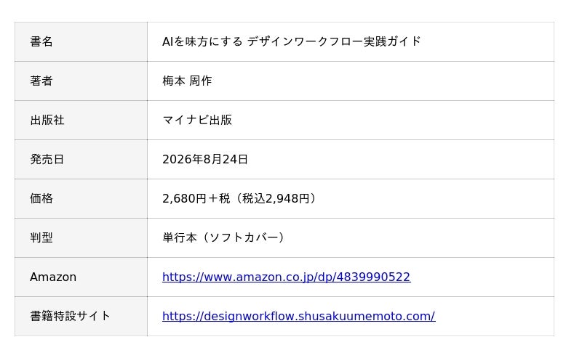The height and width of the screenshot is (358, 582).
Task: Select the author name 梅本 周作
Action: coord(187,81)
